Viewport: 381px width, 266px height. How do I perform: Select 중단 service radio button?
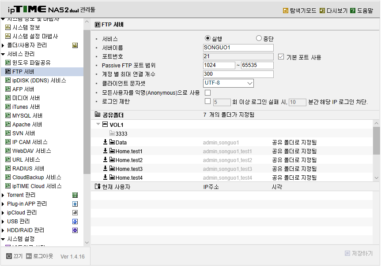[x=259, y=38]
